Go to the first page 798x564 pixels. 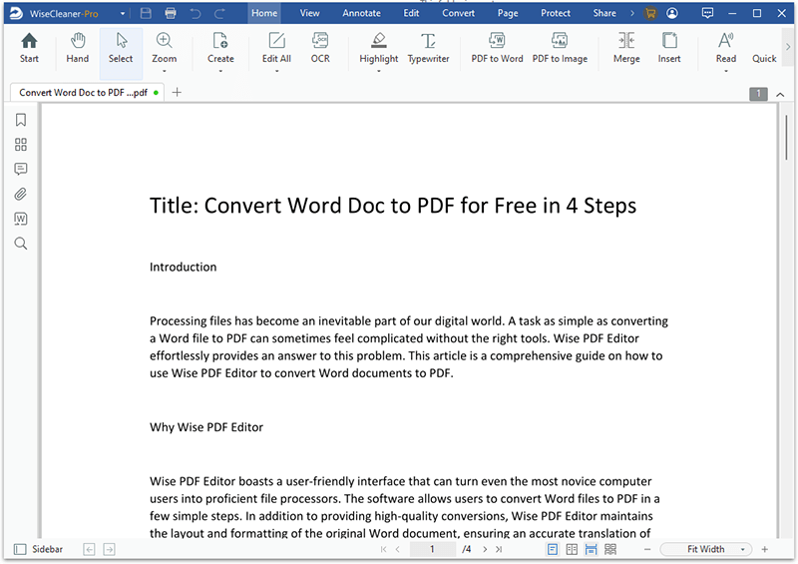pyautogui.click(x=384, y=549)
